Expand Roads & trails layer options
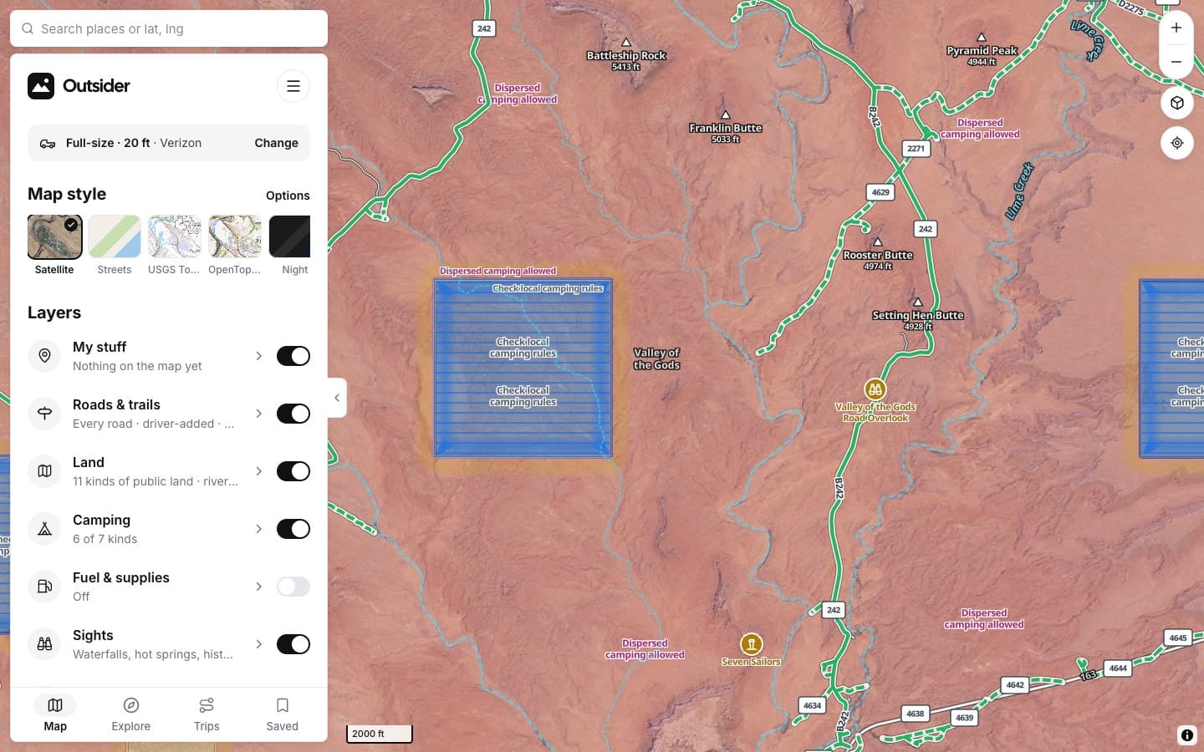1204x752 pixels. pyautogui.click(x=259, y=414)
